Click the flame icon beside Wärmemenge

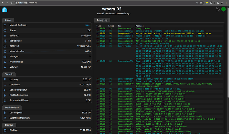click(x=5, y=62)
